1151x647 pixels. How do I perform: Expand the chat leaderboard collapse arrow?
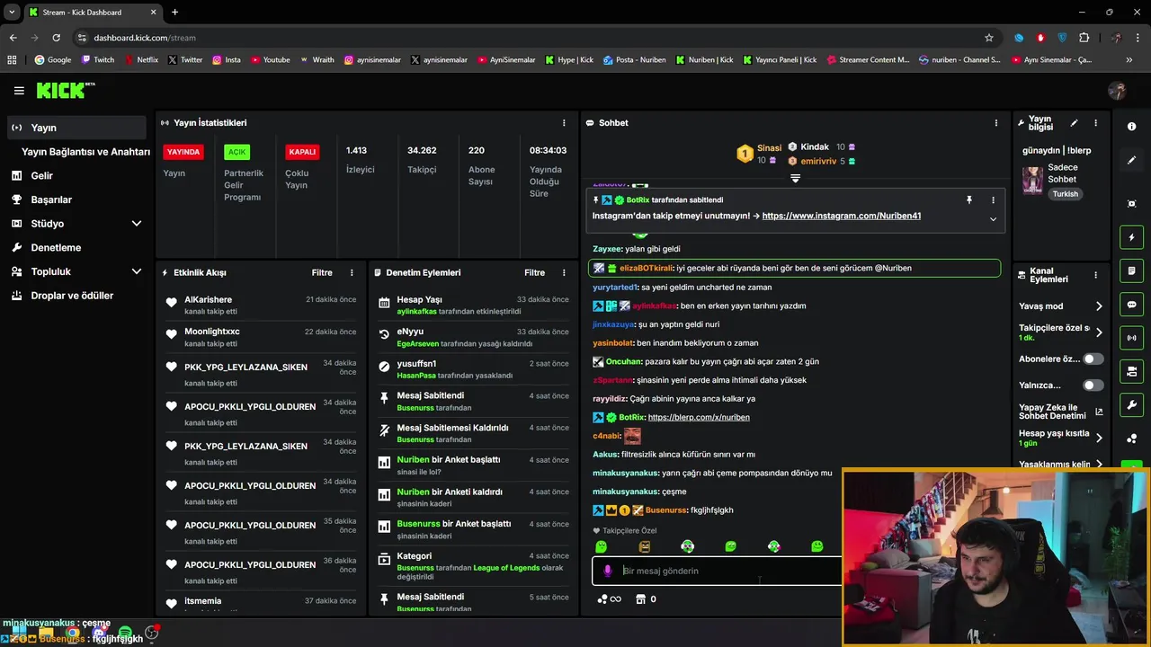coord(795,178)
